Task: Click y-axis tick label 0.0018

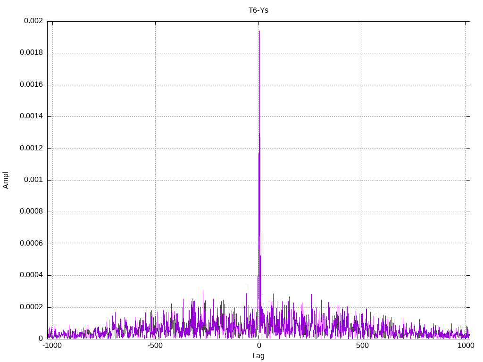Action: point(31,53)
